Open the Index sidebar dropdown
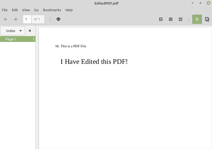The image size is (212, 149). tap(13, 31)
